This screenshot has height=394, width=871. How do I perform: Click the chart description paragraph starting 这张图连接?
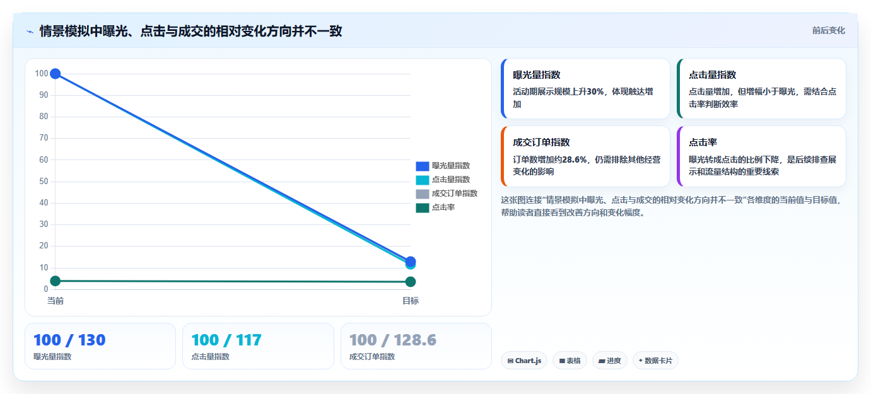672,206
